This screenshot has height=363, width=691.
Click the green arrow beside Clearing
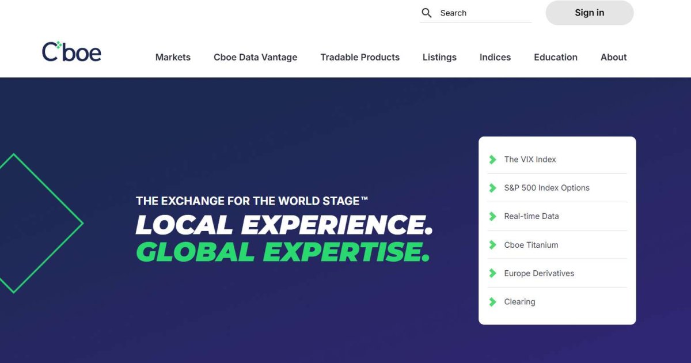(x=493, y=302)
